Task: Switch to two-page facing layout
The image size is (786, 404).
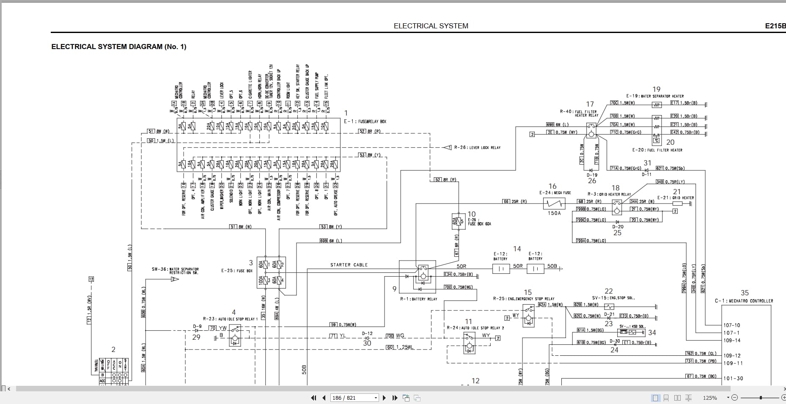Action: tap(677, 398)
